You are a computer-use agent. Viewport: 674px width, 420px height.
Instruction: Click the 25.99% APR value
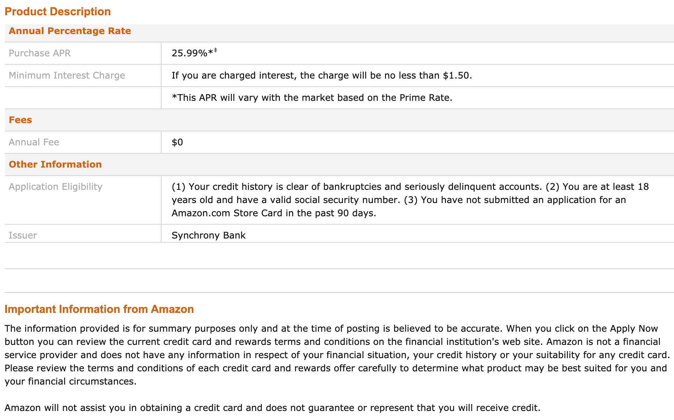pyautogui.click(x=189, y=53)
